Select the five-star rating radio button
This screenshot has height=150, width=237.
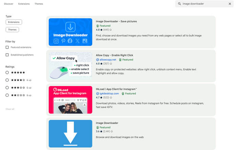tap(7, 72)
